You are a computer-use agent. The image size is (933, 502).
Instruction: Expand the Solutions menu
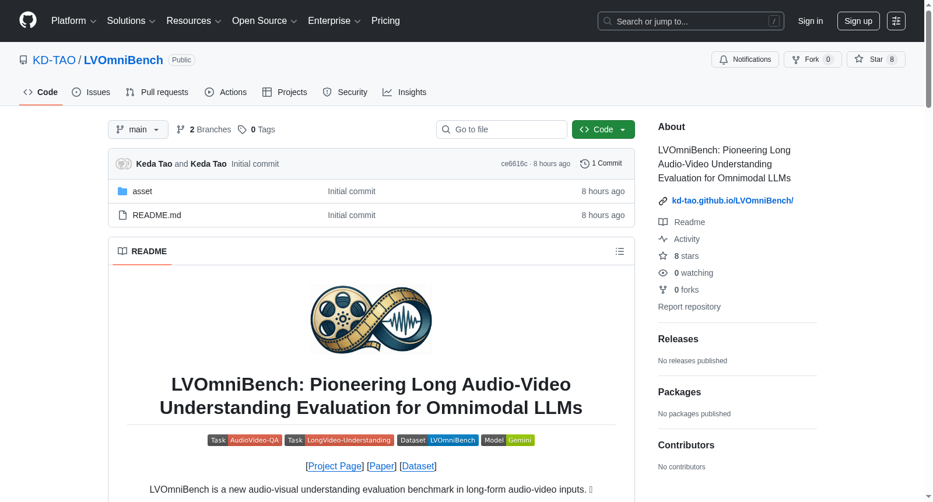[131, 21]
